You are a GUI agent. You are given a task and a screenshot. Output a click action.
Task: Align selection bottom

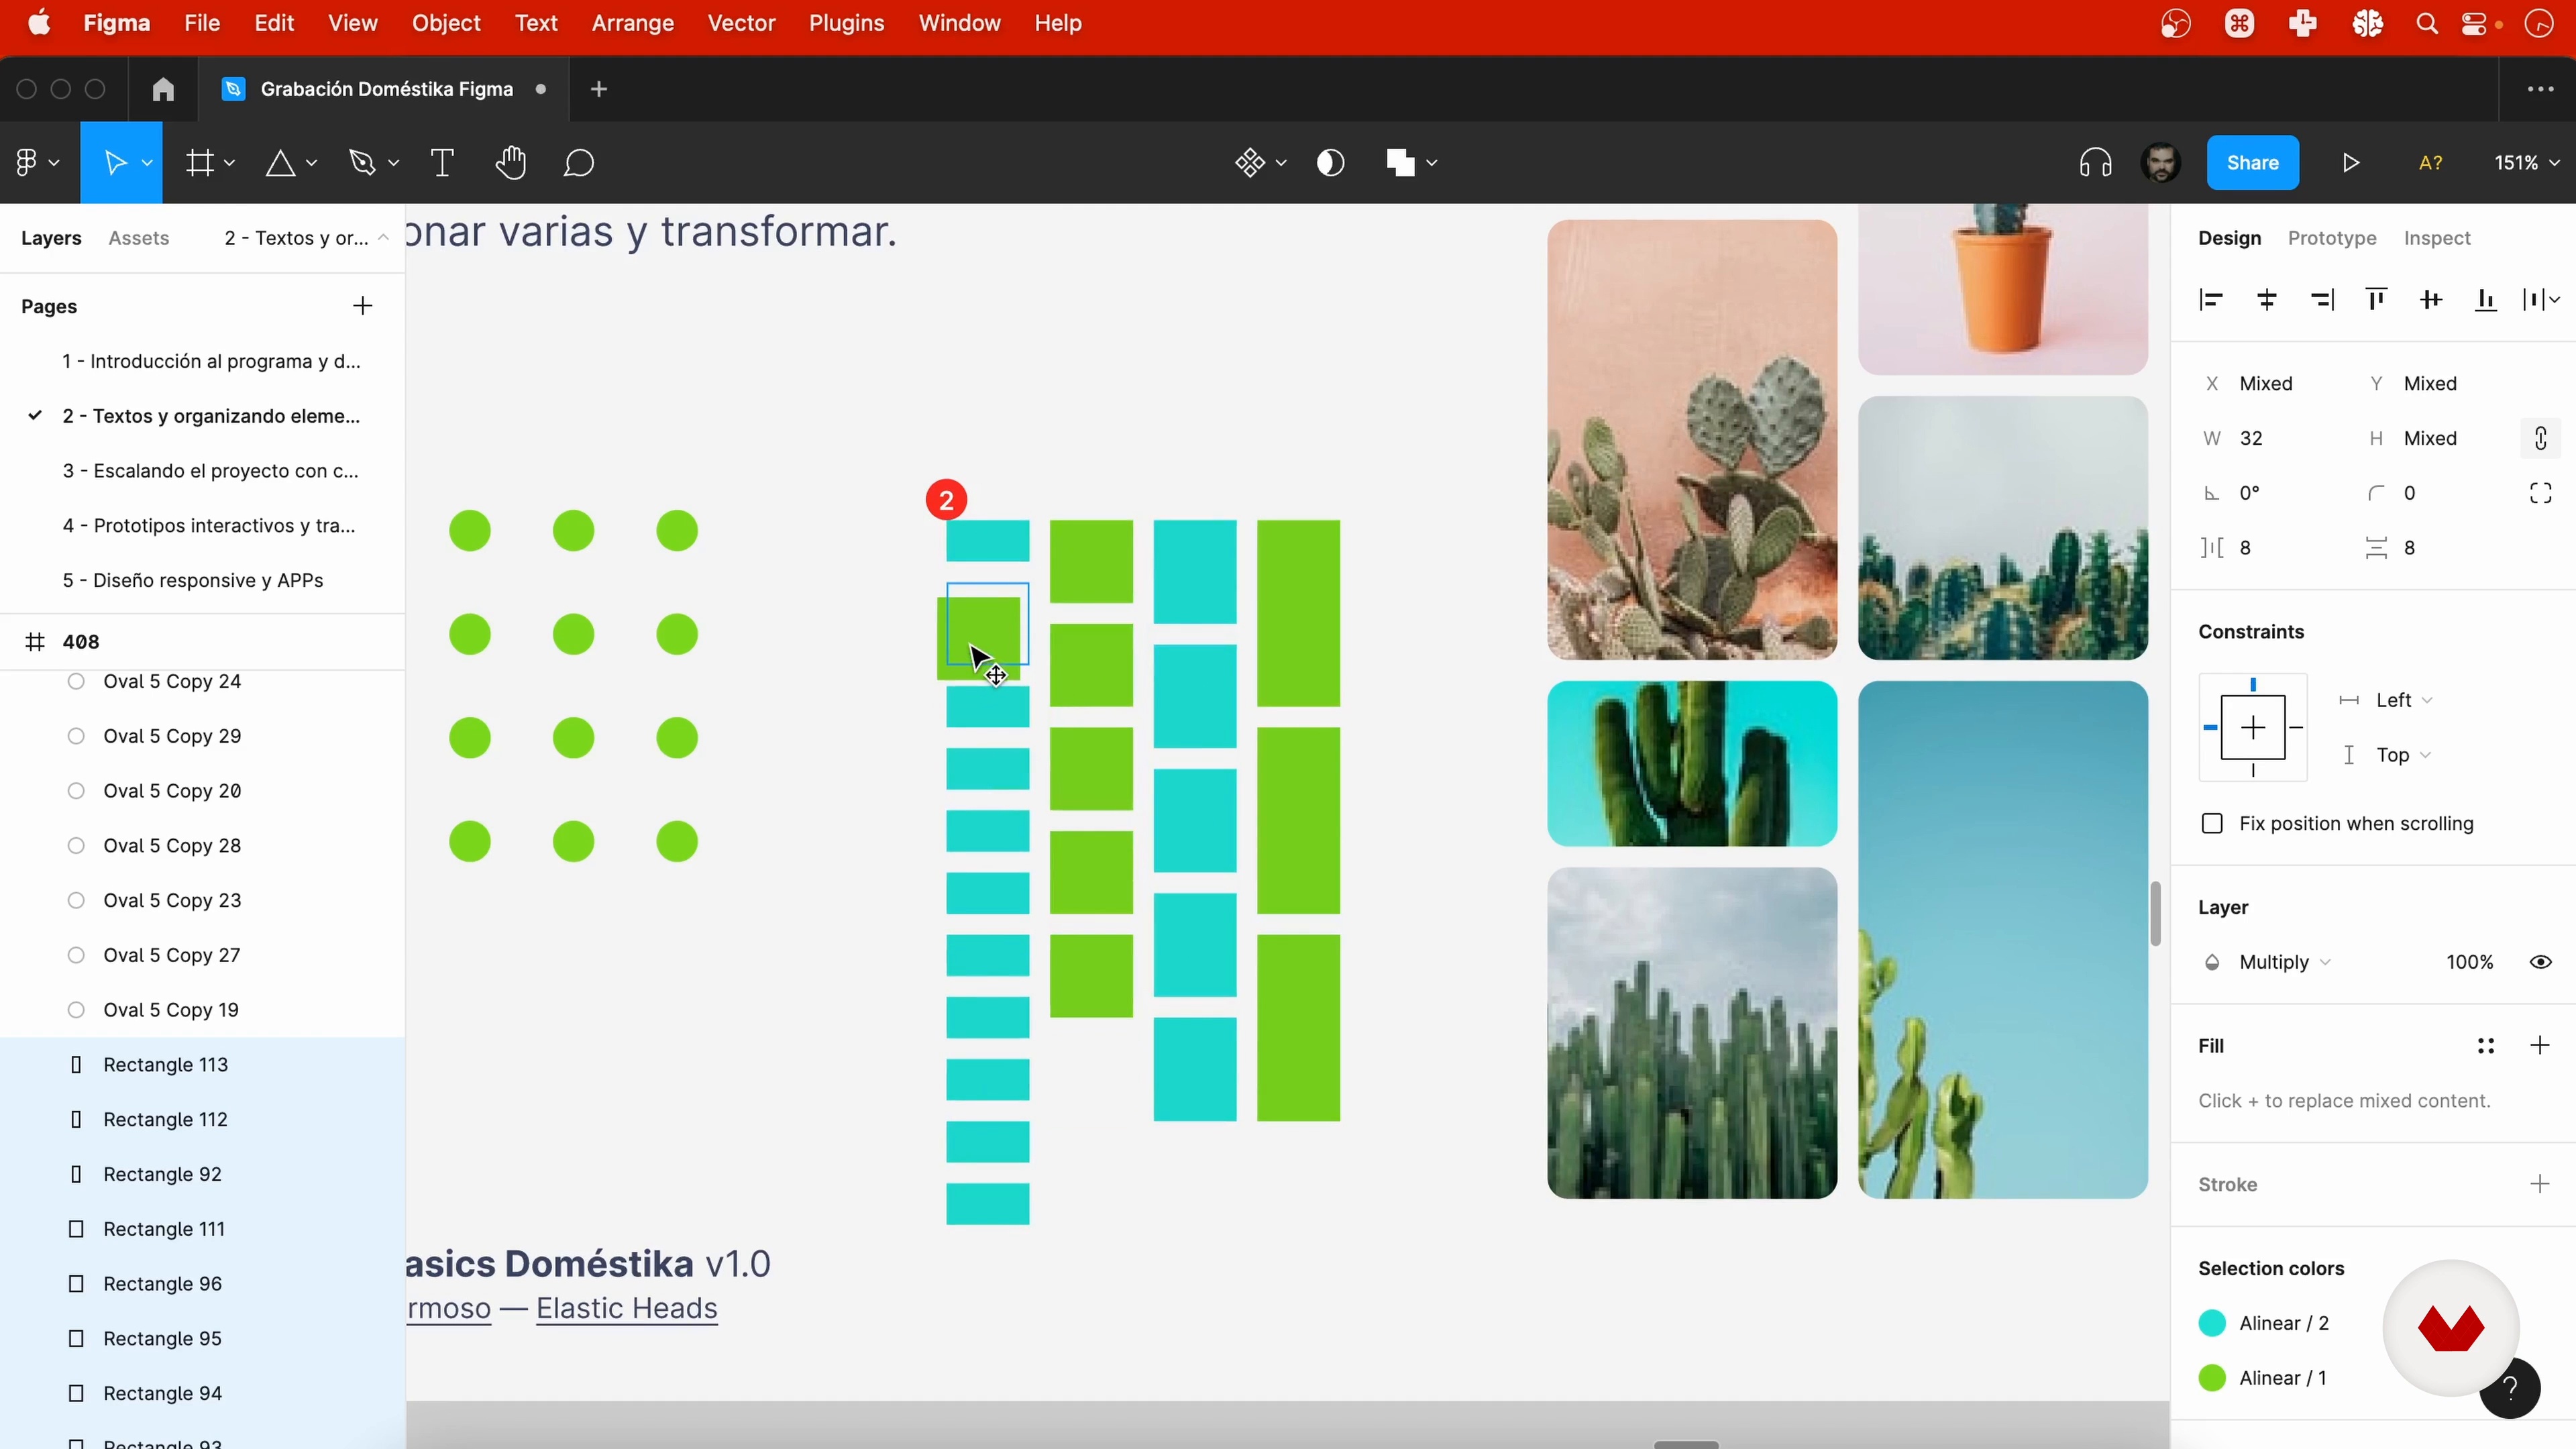(2485, 300)
